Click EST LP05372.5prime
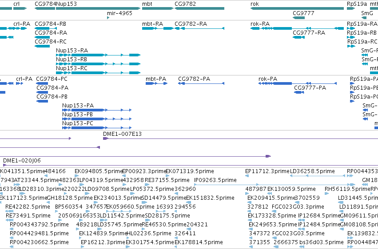The image size is (378, 249). click(152, 189)
